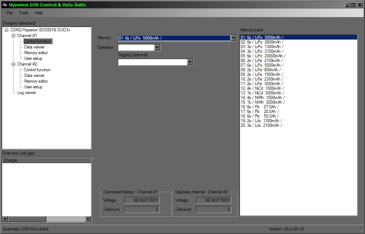Select Control function under Channel #1
The height and width of the screenshot is (234, 365).
(38, 41)
